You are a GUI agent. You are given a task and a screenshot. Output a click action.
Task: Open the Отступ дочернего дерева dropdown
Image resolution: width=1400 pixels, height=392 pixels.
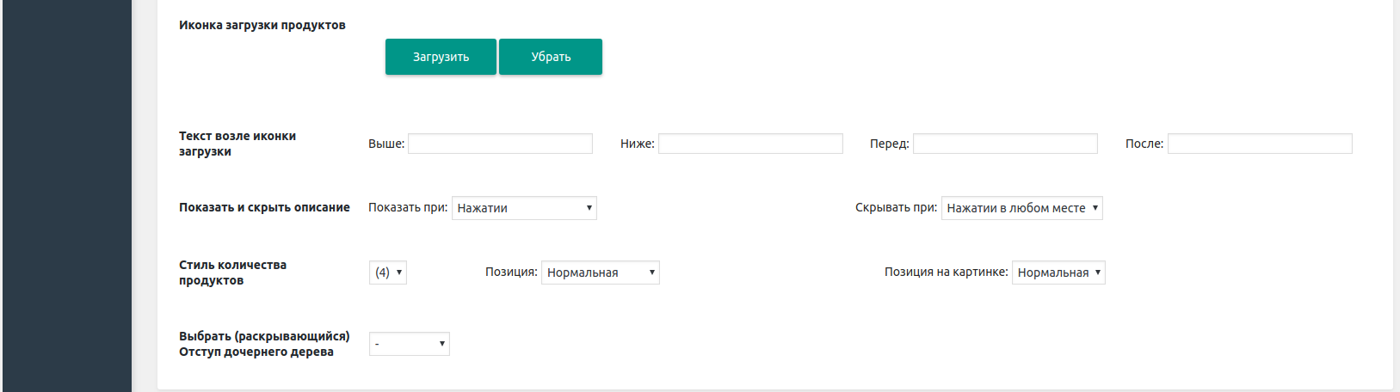409,344
